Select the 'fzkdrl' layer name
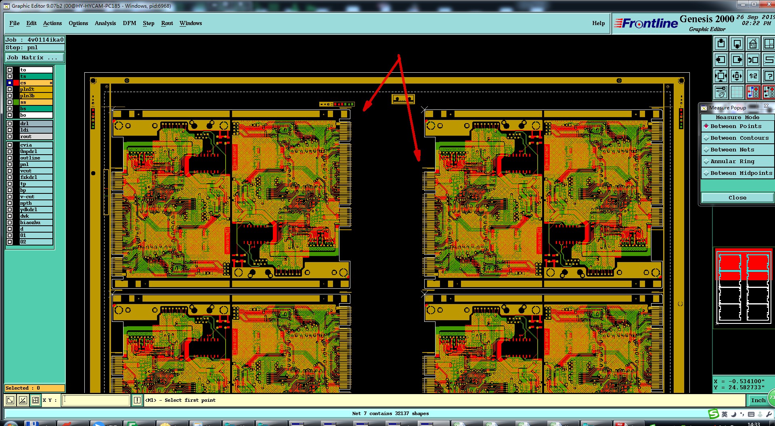Screen dimensions: 775x426 [x=36, y=177]
